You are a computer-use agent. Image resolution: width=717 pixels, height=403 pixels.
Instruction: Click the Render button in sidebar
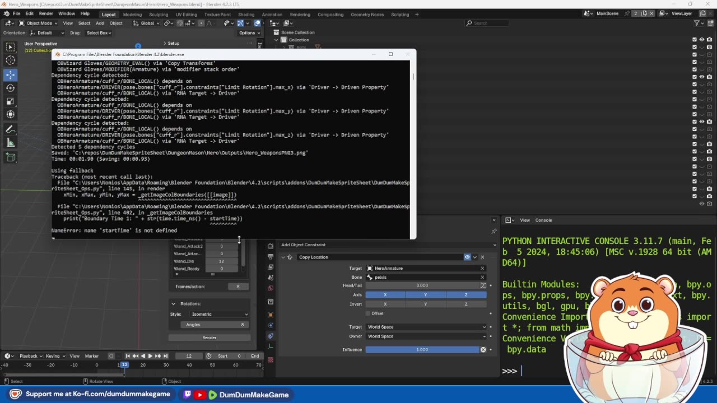[209, 338]
